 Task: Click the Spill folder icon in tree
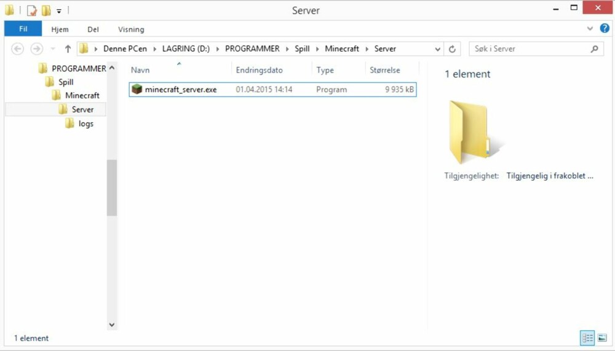click(49, 82)
